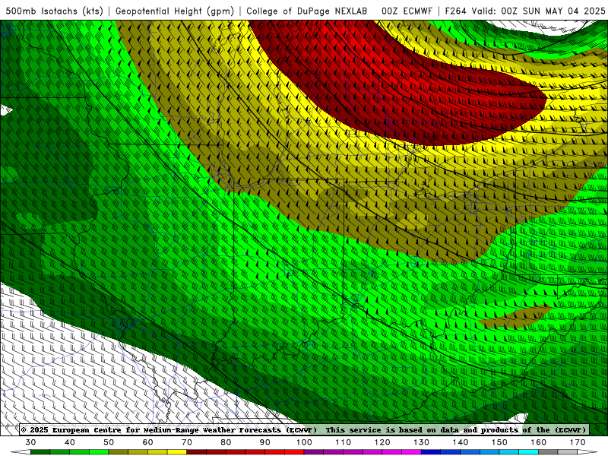Click the darkest green swatch just right of 30
Image resolution: width=608 pixels, height=456 pixels.
(40, 452)
